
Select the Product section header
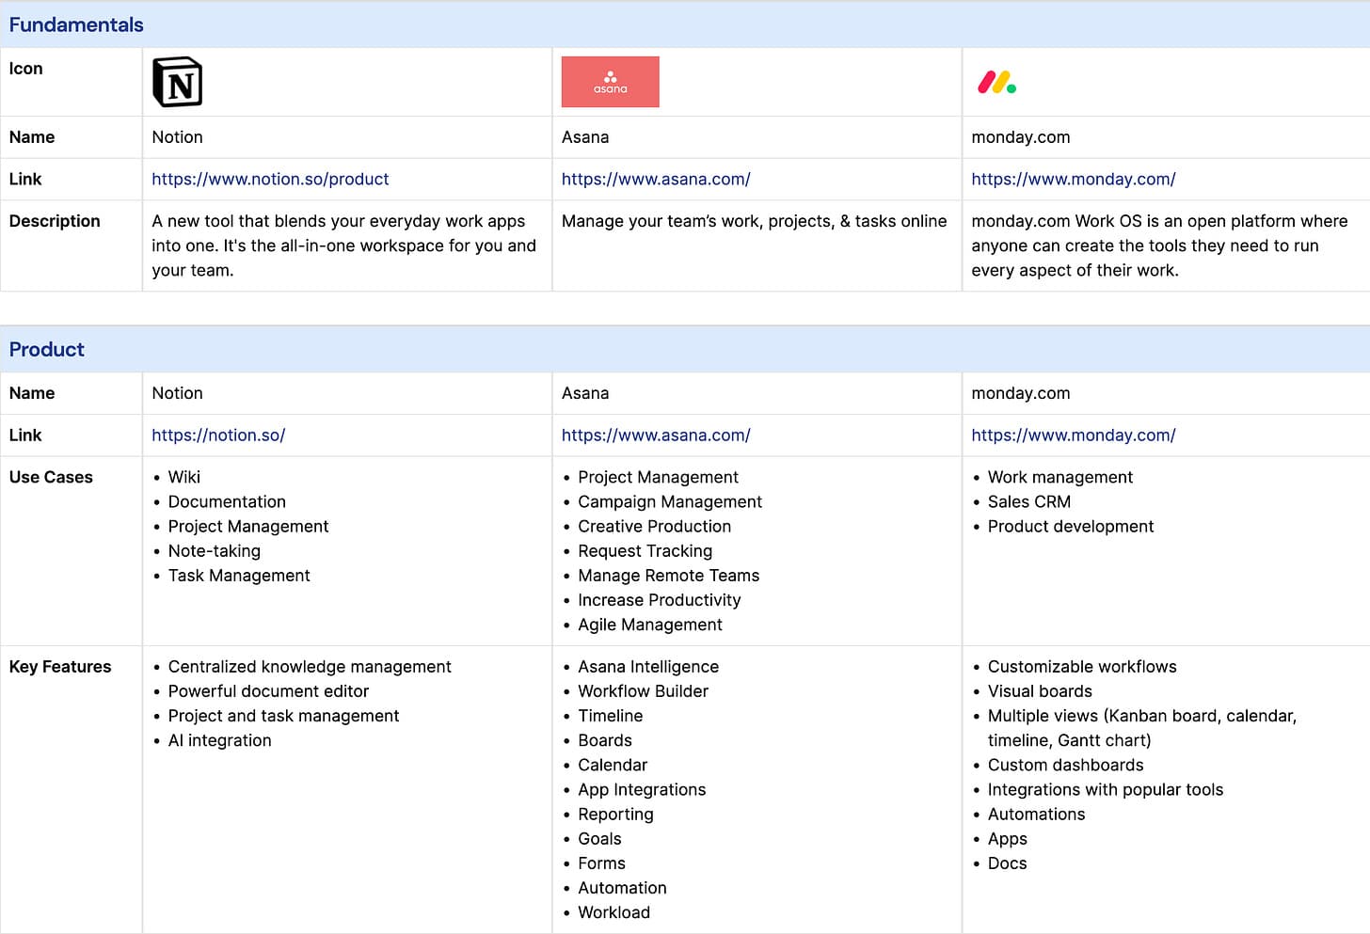47,350
